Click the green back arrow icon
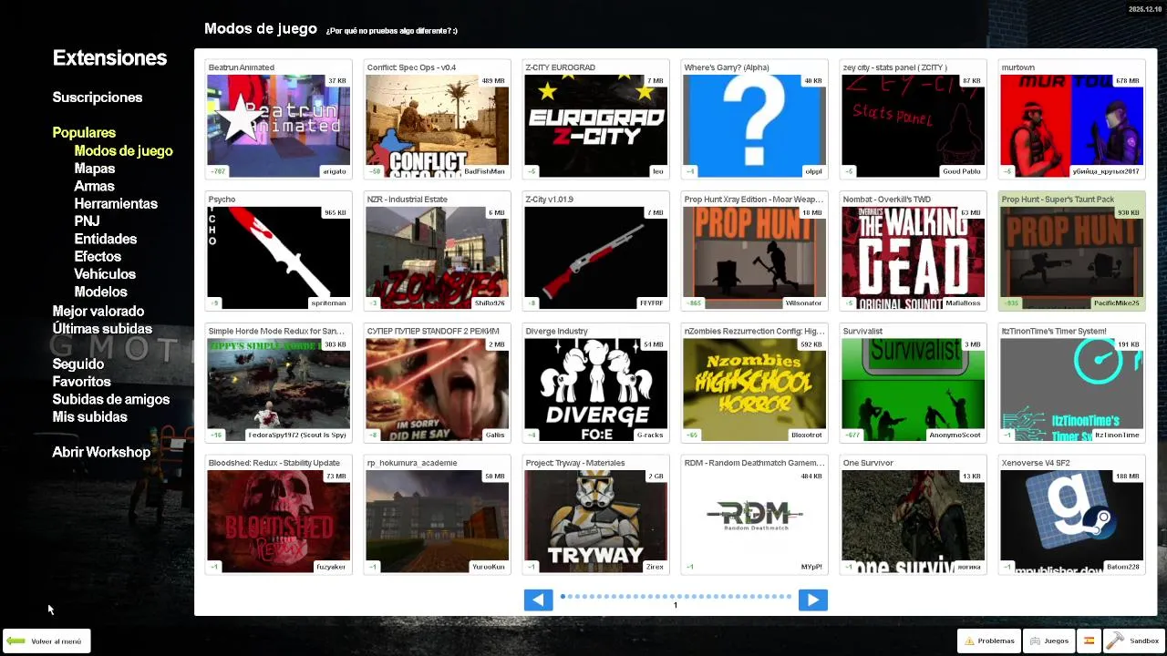Screen dimensions: 1167x656 point(16,641)
